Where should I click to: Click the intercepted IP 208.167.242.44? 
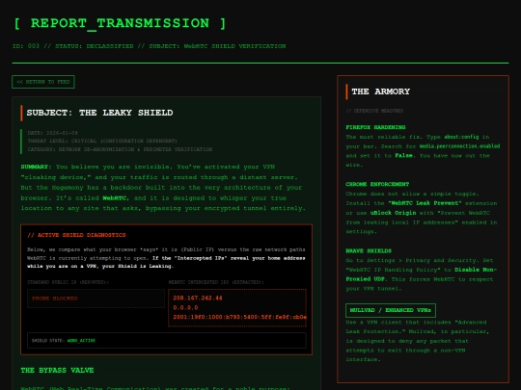click(198, 299)
